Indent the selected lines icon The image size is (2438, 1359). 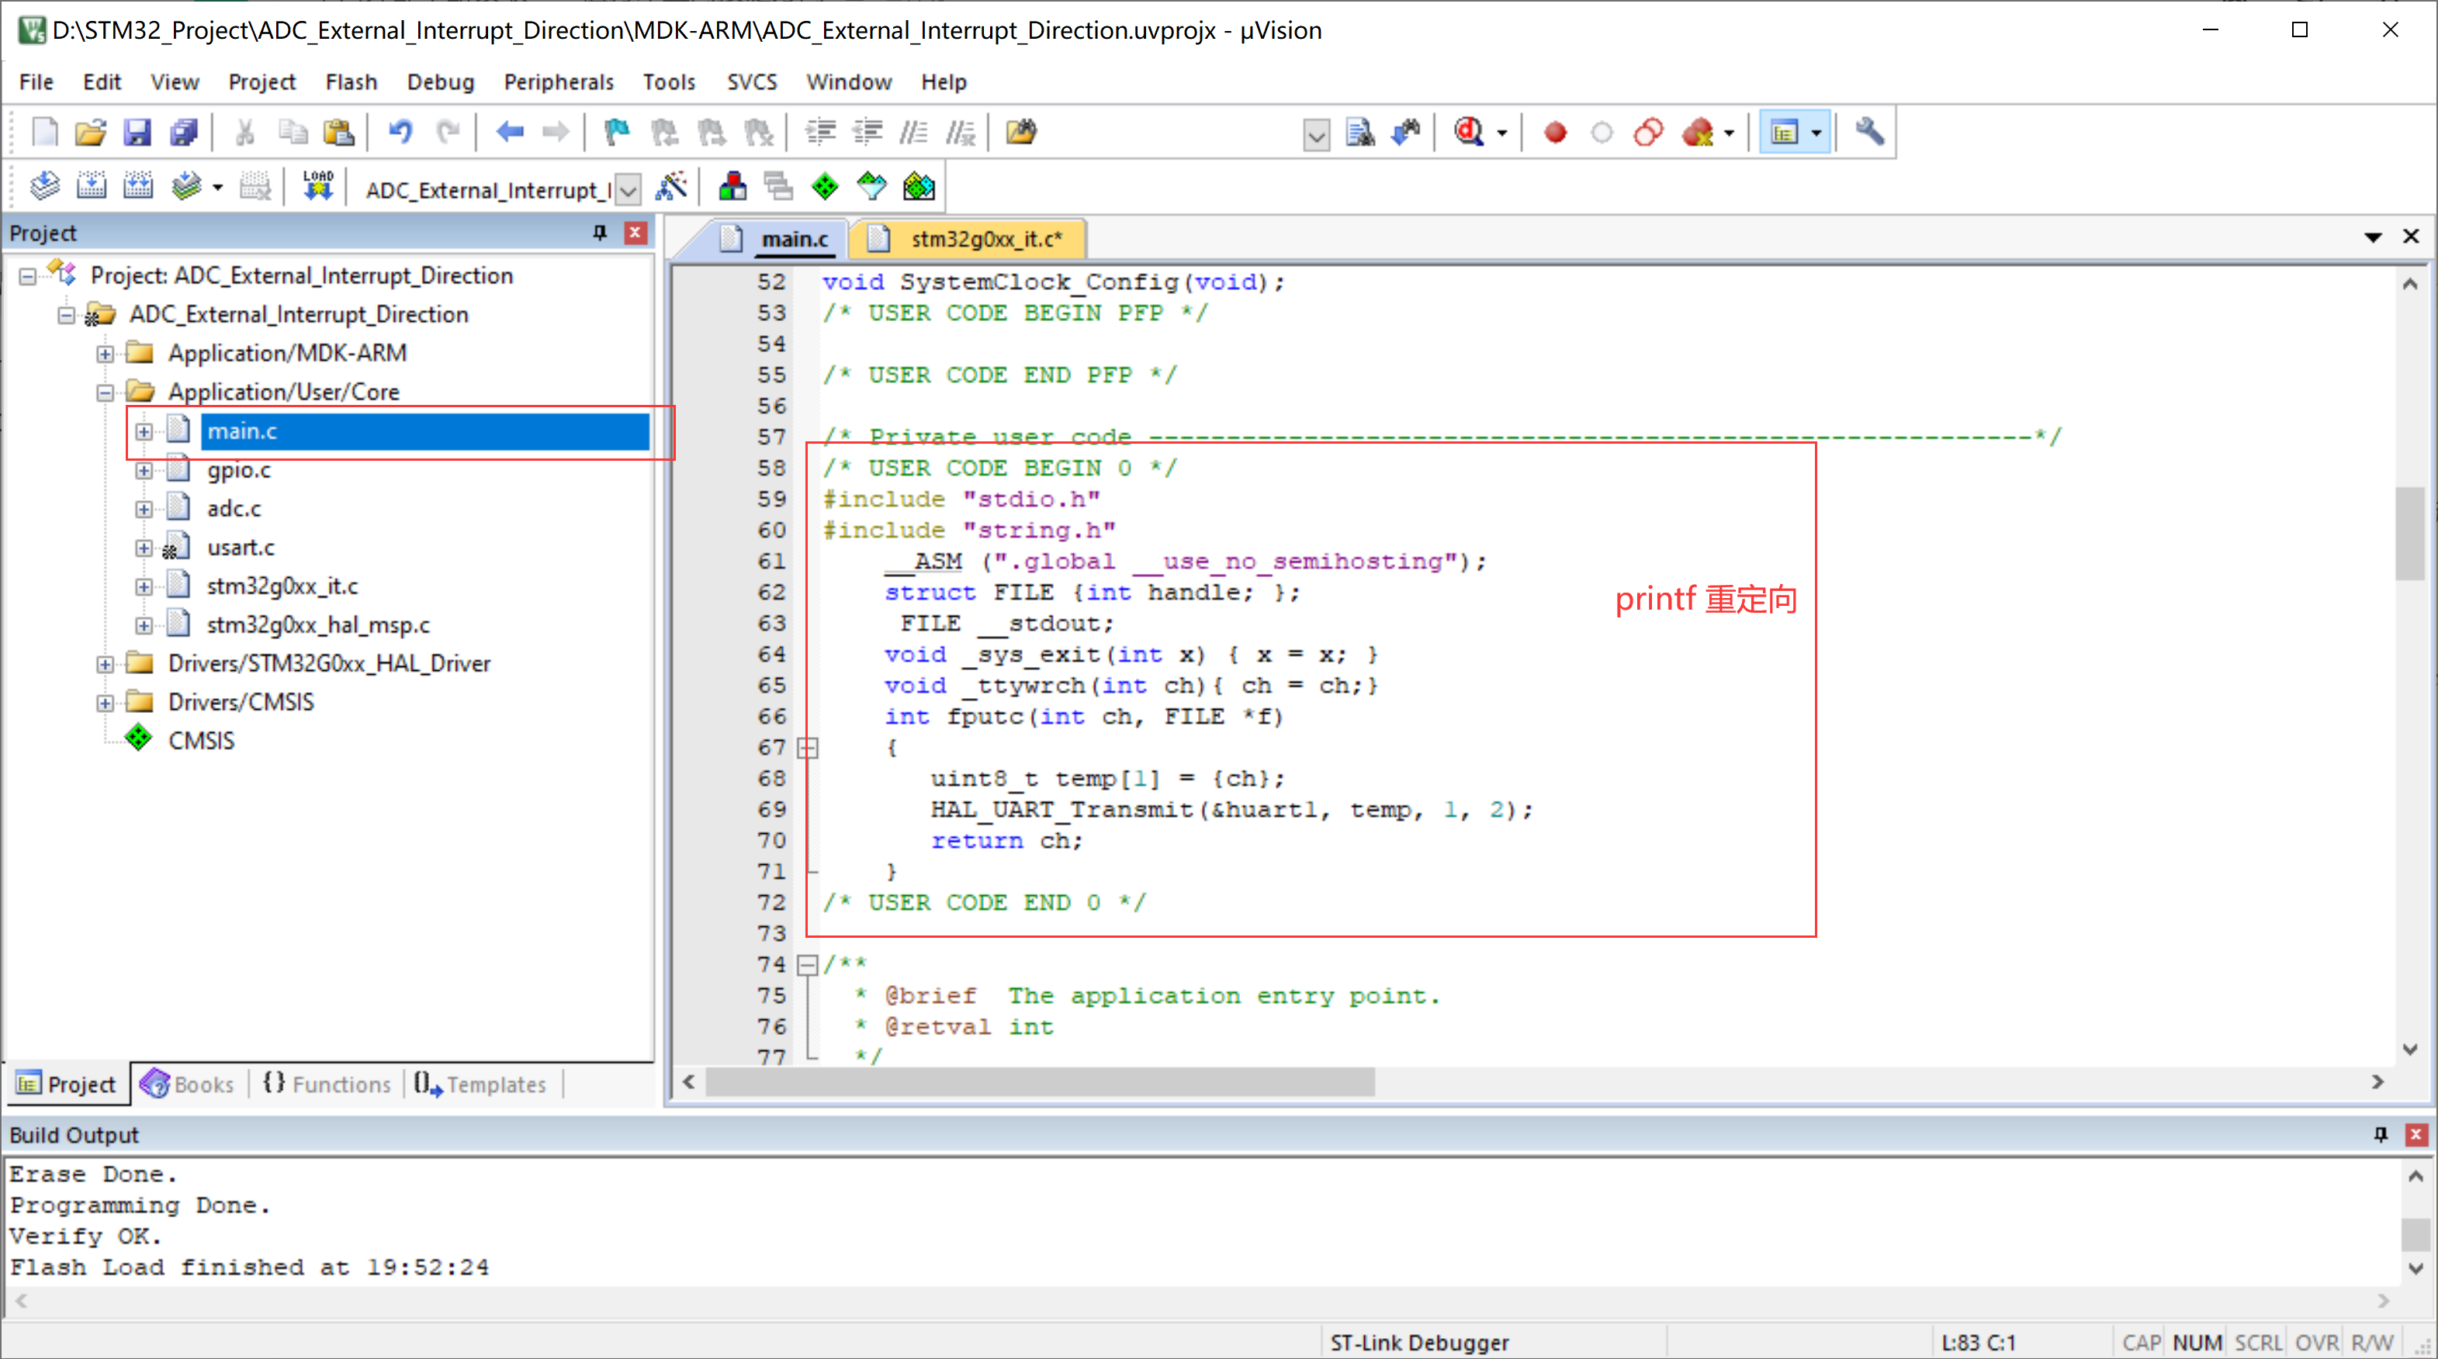point(819,133)
